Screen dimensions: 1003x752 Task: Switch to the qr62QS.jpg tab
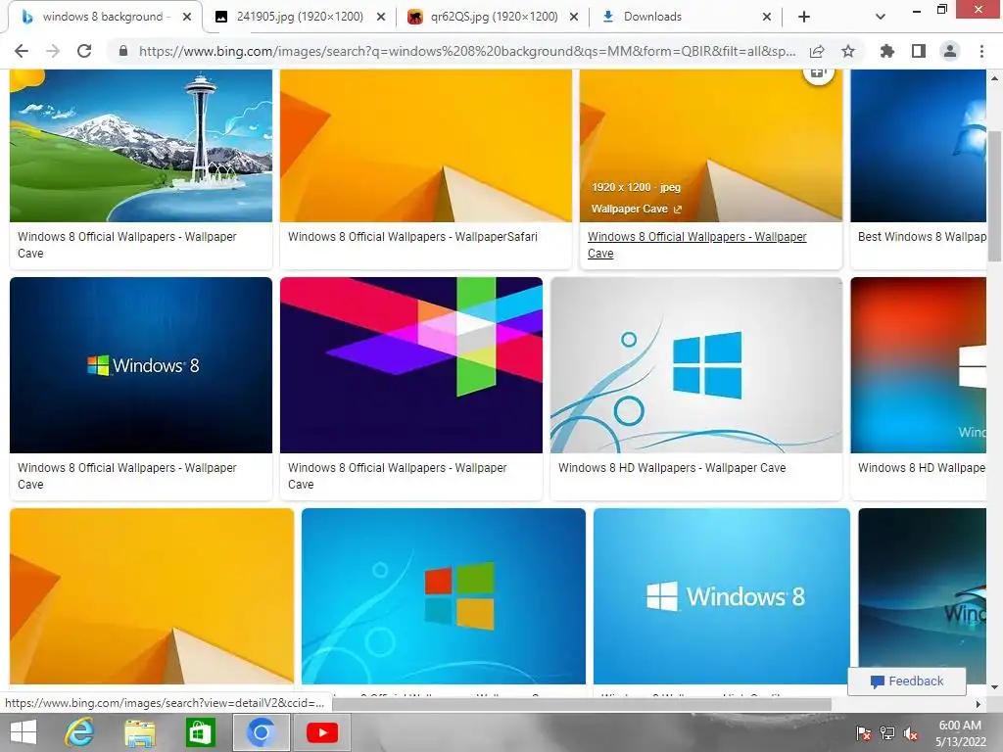point(494,17)
